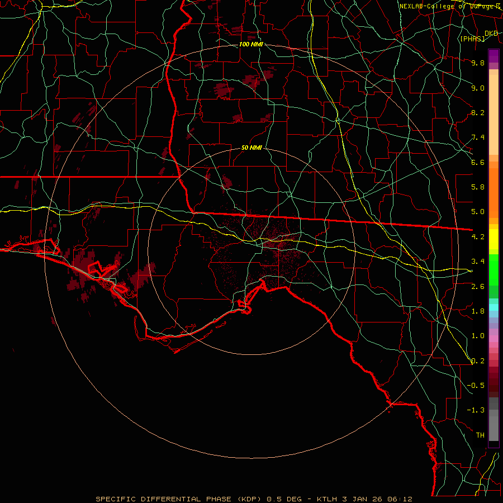This screenshot has width=503, height=503.
Task: Pick the 5.0 scale label
Action: (x=478, y=212)
